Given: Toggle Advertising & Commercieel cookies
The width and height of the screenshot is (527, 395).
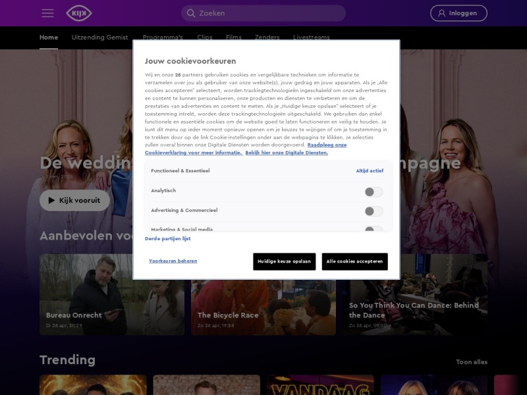Looking at the screenshot, I should (x=374, y=211).
